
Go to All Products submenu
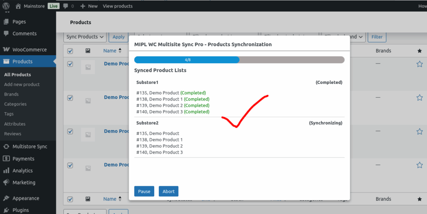[x=18, y=74]
